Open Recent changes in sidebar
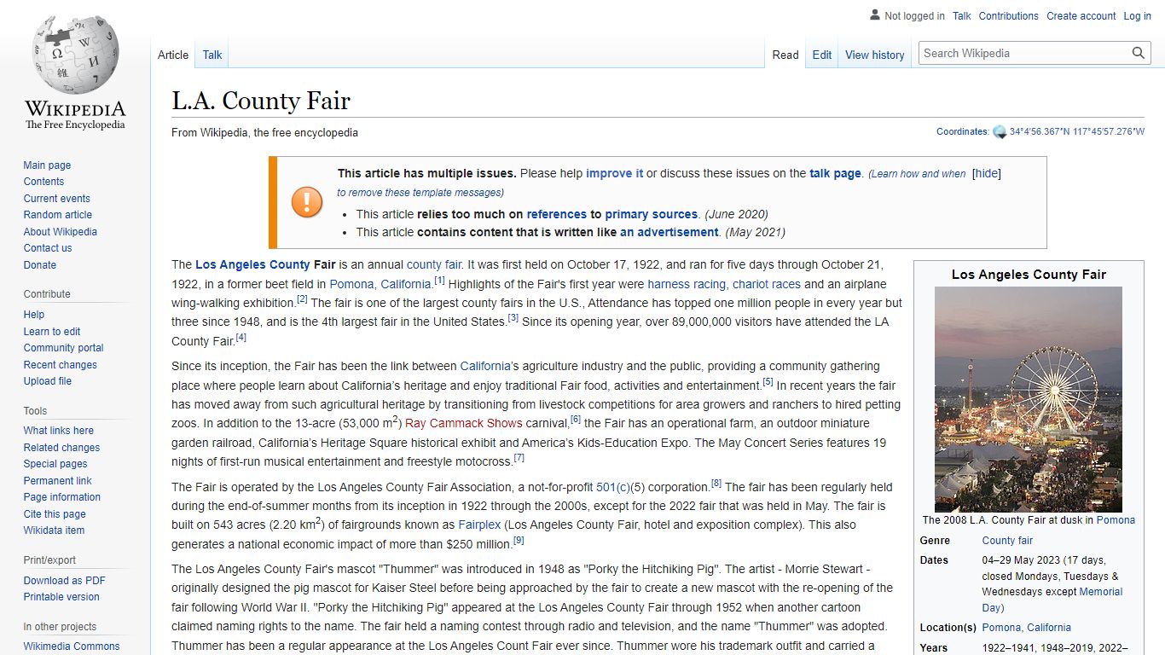 [60, 365]
